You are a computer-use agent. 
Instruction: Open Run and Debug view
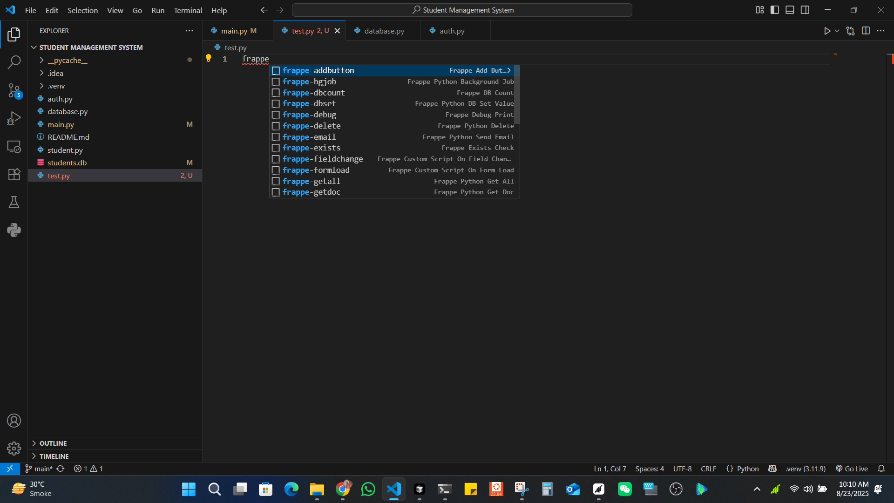coord(14,118)
